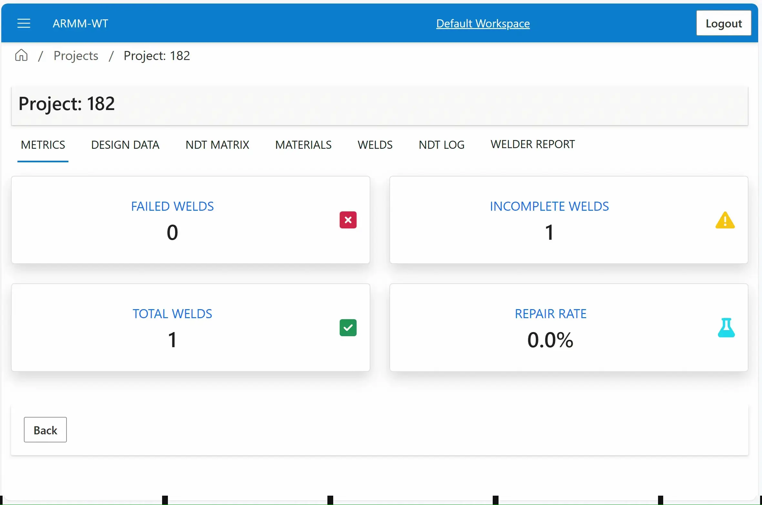Open the Default Workspace link
This screenshot has height=505, width=762.
pos(483,23)
